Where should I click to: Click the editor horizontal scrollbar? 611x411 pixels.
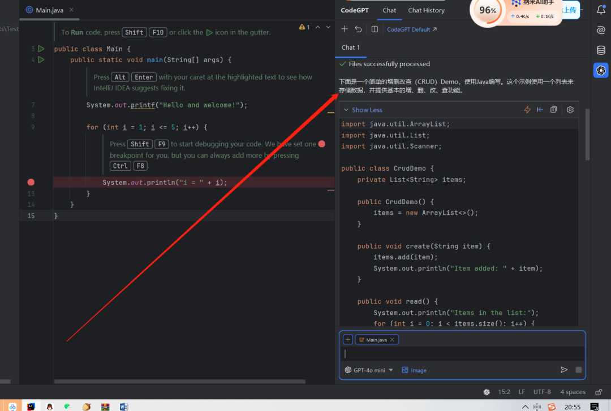[x=180, y=382]
